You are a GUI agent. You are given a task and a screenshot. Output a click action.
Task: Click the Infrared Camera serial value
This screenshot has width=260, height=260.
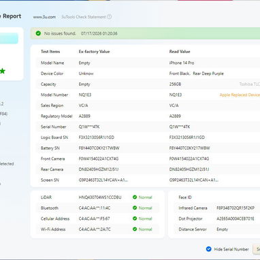click(x=235, y=208)
